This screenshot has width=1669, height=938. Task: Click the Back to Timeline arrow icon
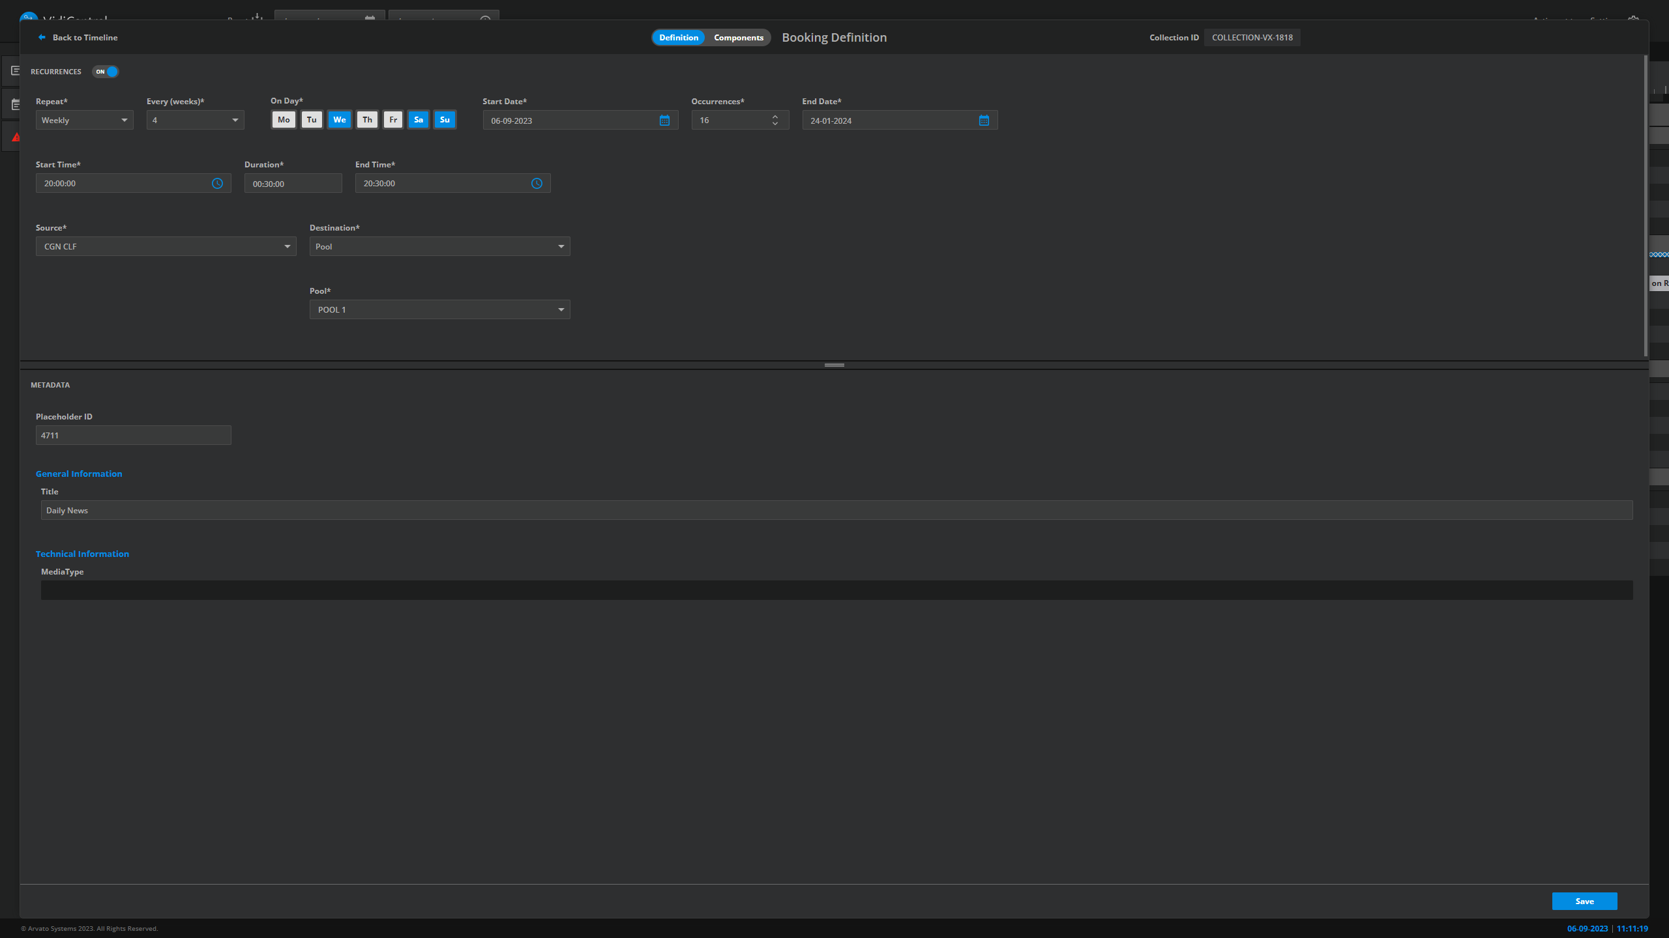pos(42,37)
